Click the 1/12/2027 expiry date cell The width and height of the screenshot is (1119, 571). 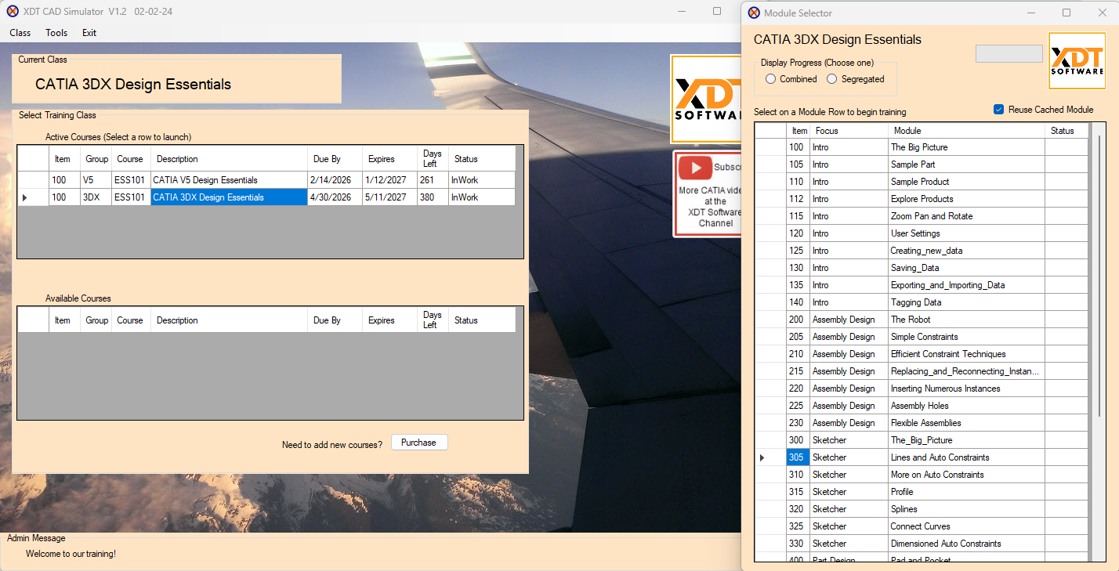tap(389, 180)
